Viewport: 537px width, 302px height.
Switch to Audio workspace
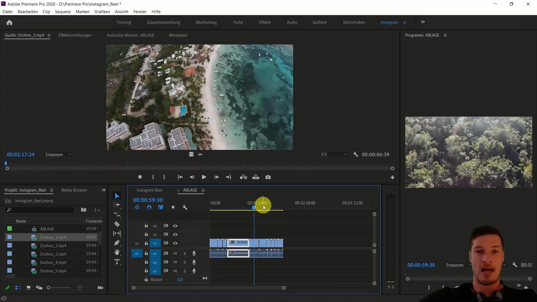[x=292, y=22]
